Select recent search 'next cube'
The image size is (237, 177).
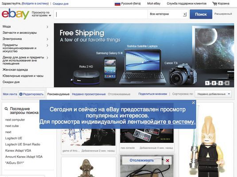12,126
